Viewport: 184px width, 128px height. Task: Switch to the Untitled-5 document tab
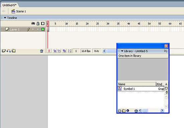pyautogui.click(x=9, y=5)
